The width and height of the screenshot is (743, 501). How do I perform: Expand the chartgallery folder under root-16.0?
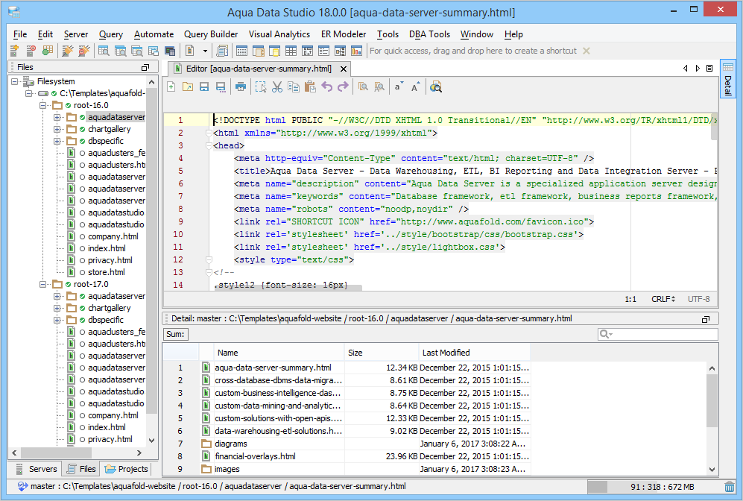pos(57,129)
